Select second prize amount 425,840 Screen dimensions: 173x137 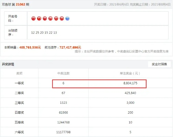pos(130,93)
